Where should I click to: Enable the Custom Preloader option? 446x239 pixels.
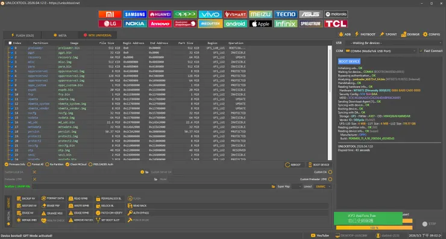tap(330, 179)
